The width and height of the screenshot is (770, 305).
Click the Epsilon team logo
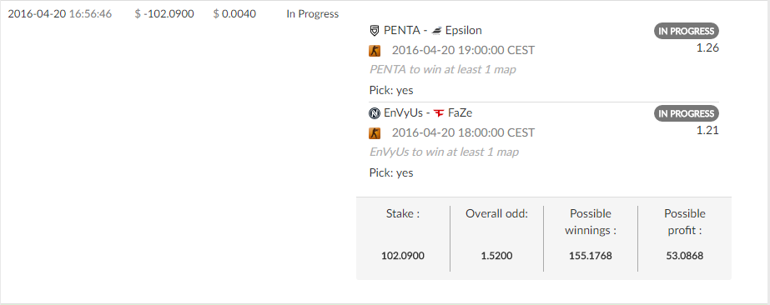(x=436, y=30)
